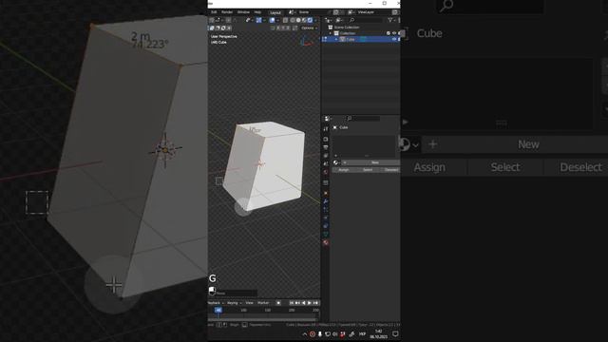Open the View Layer properties tab

point(326,156)
